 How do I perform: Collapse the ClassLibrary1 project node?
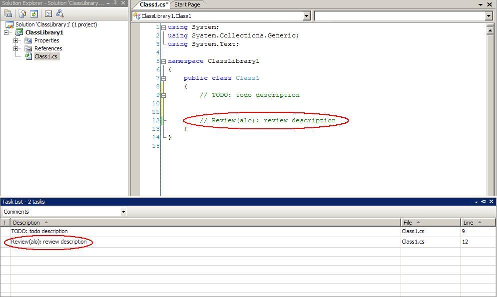(6, 32)
